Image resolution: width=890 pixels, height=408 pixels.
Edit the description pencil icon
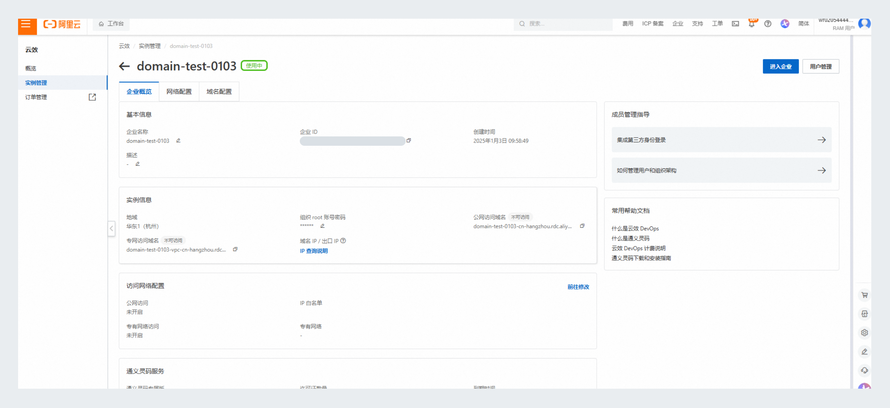pos(137,164)
